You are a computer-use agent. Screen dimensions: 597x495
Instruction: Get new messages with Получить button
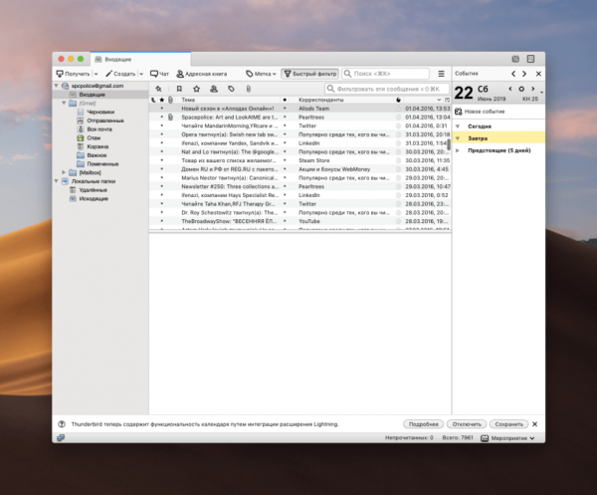(73, 74)
